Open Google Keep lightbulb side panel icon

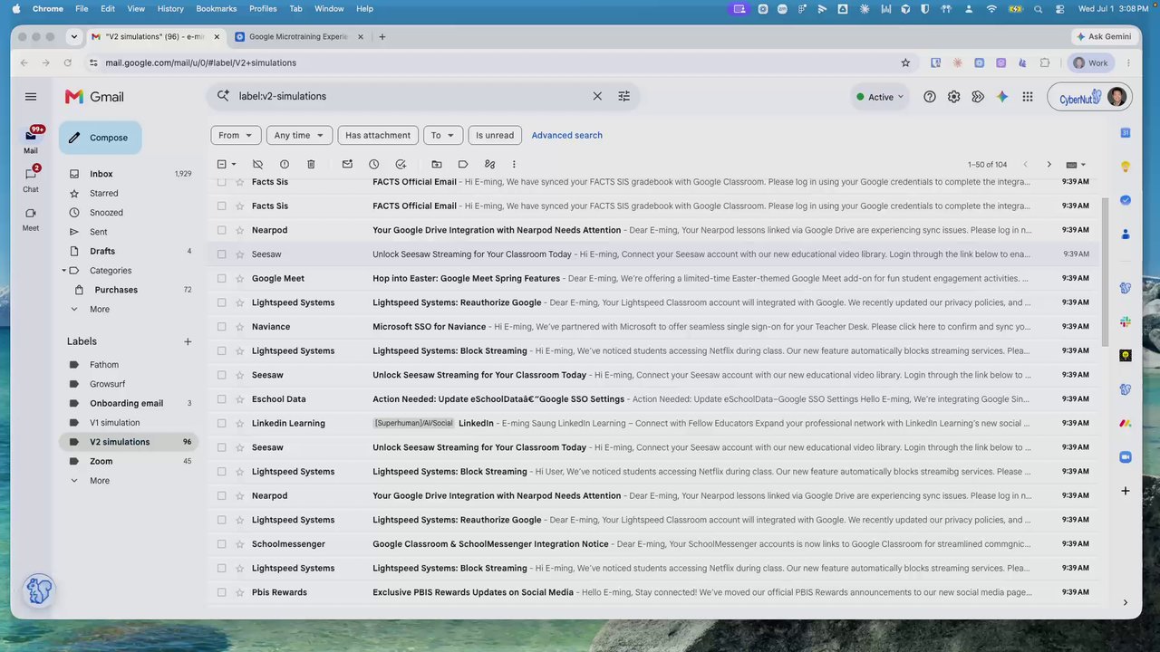click(x=1126, y=167)
